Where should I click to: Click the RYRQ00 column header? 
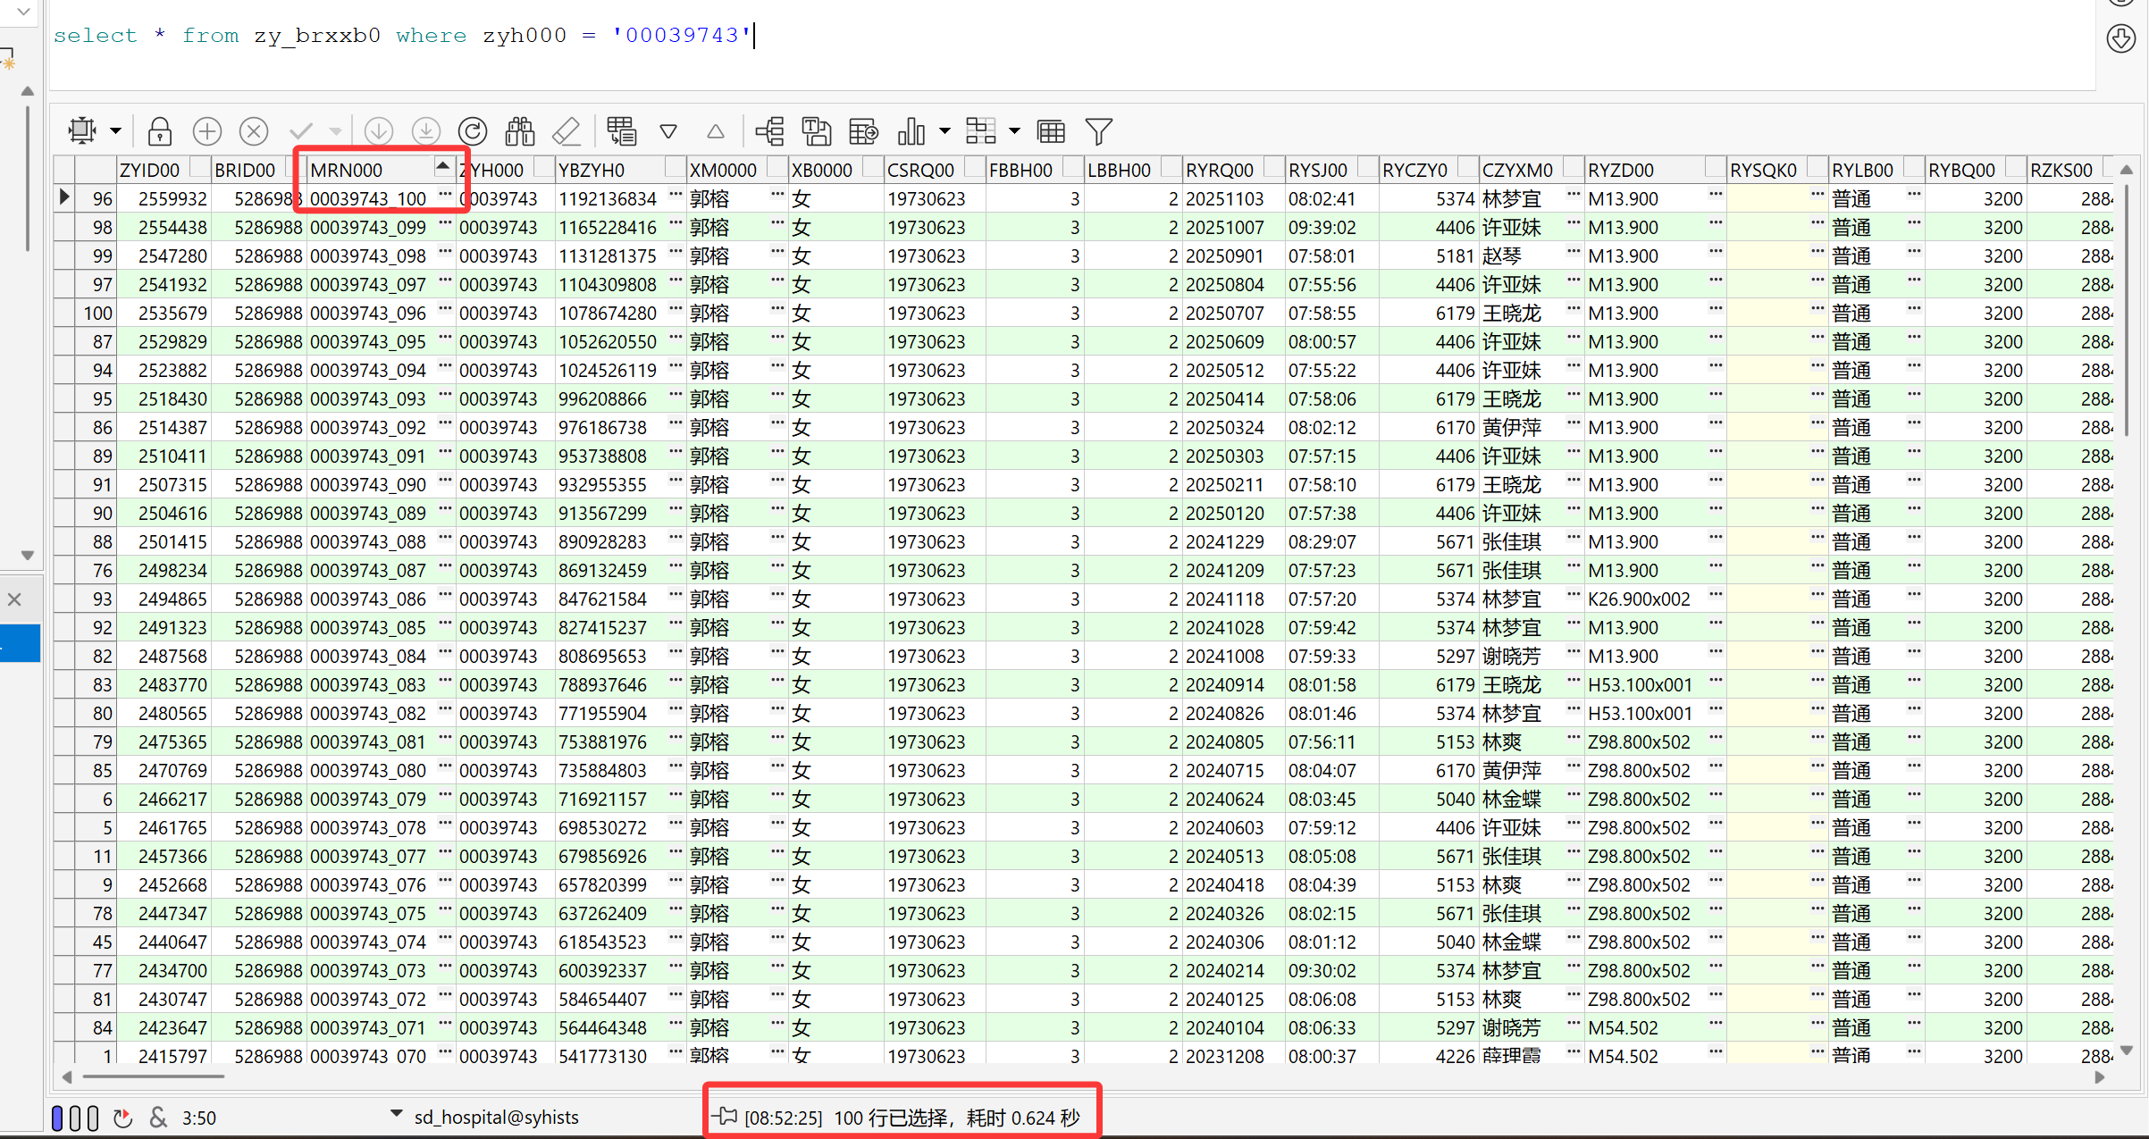click(x=1219, y=170)
